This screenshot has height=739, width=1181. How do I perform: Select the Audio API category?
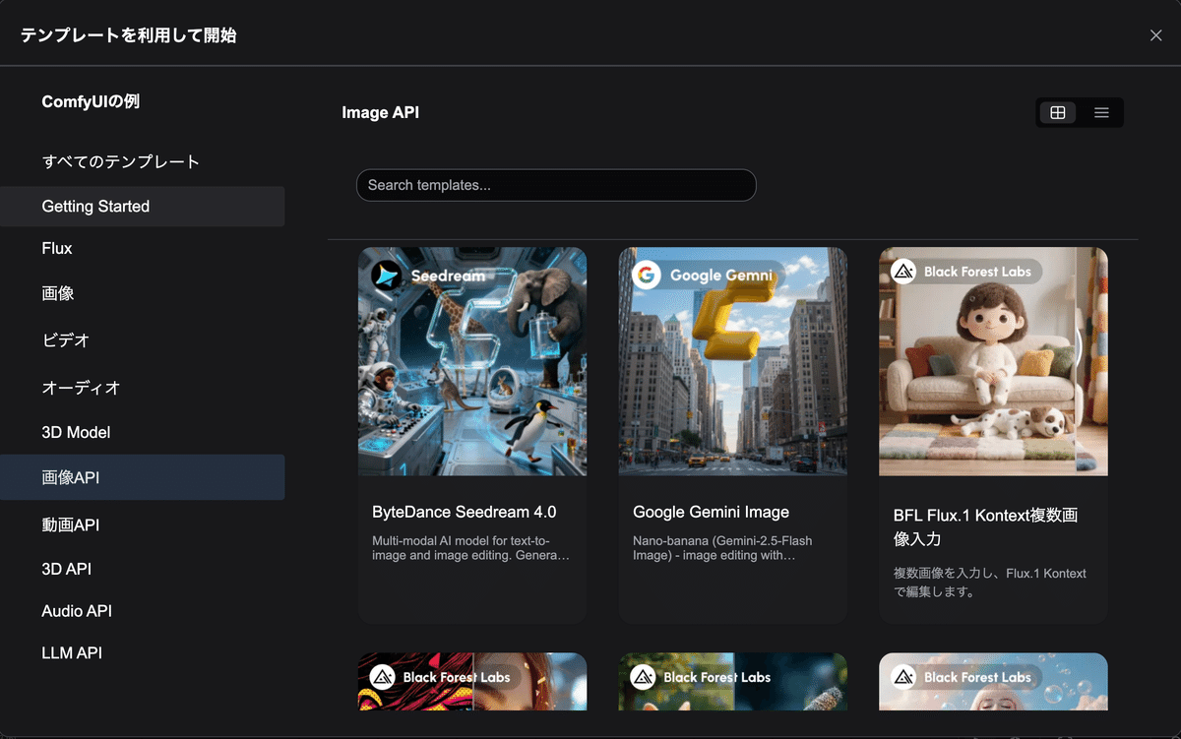pyautogui.click(x=143, y=611)
